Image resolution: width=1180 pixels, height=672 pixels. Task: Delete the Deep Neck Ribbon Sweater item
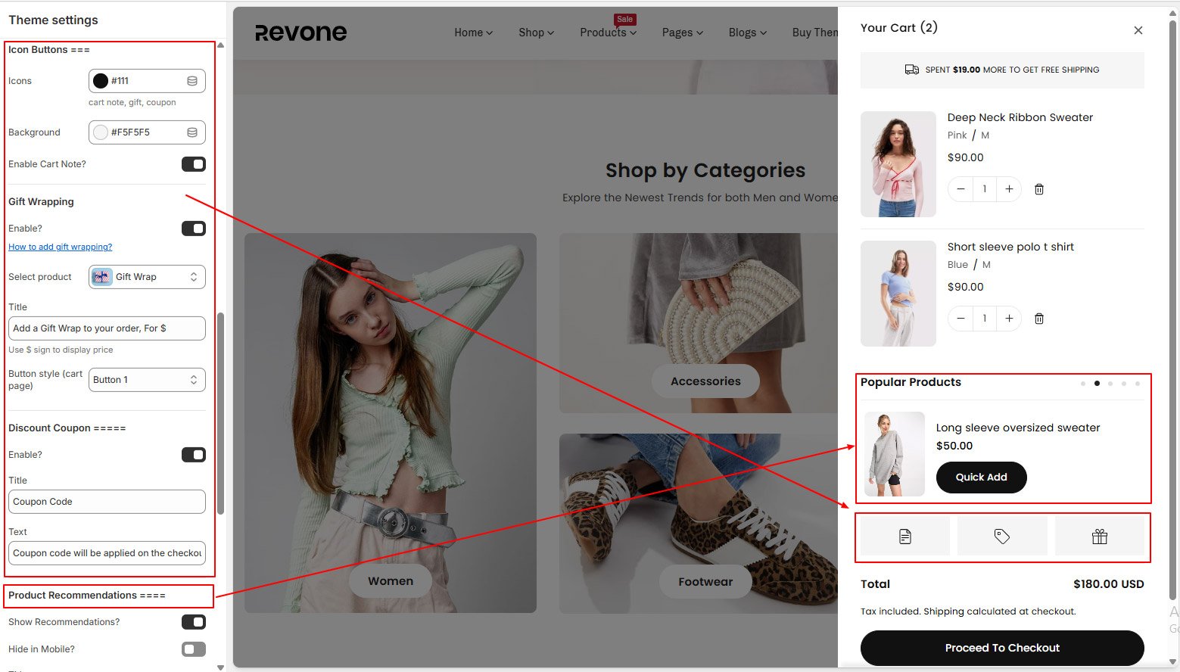[x=1038, y=189]
